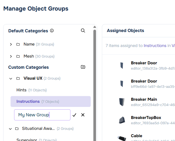Click the editor_138a312a Breaker Door thumbnail

[122, 66]
